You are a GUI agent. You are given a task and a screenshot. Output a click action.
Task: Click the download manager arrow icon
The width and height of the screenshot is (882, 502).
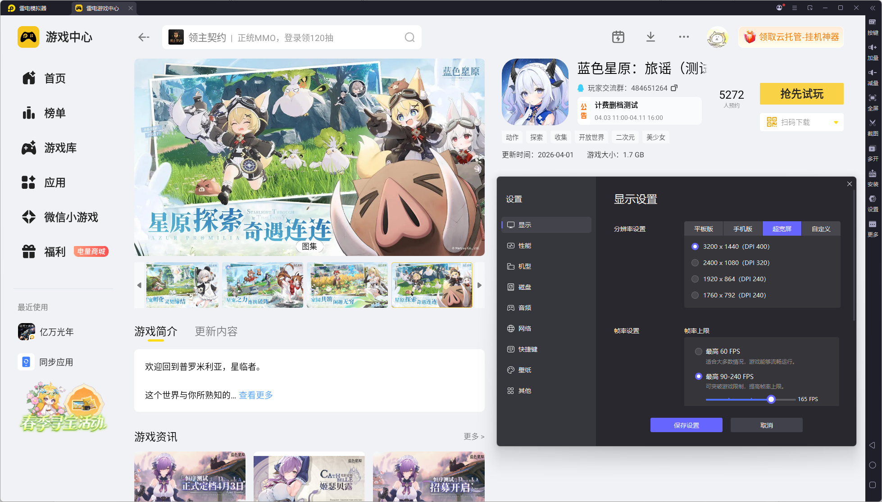point(650,37)
